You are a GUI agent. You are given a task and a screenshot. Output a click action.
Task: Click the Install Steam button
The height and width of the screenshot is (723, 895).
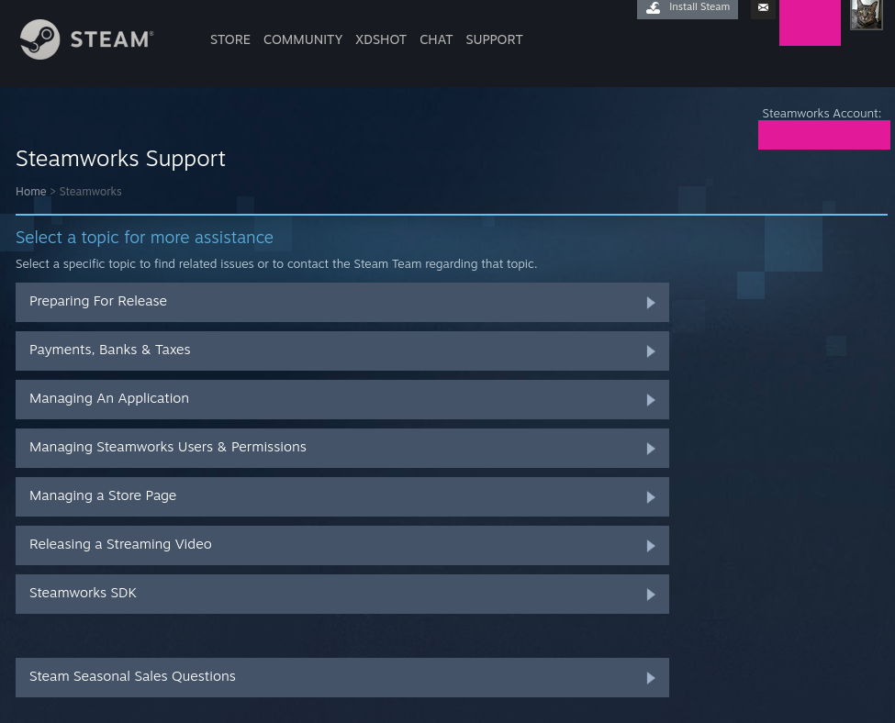[688, 8]
